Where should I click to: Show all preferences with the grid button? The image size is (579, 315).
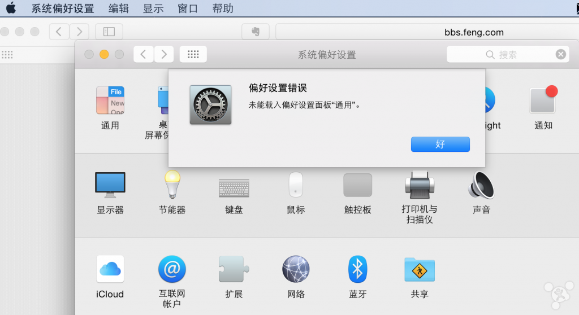tap(193, 55)
